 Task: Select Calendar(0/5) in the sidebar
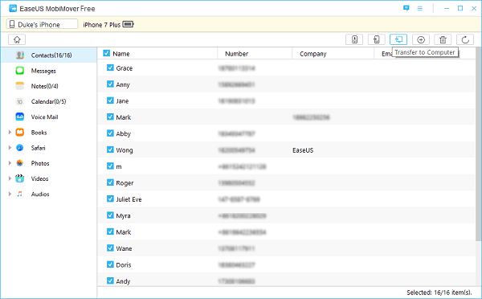coord(48,101)
